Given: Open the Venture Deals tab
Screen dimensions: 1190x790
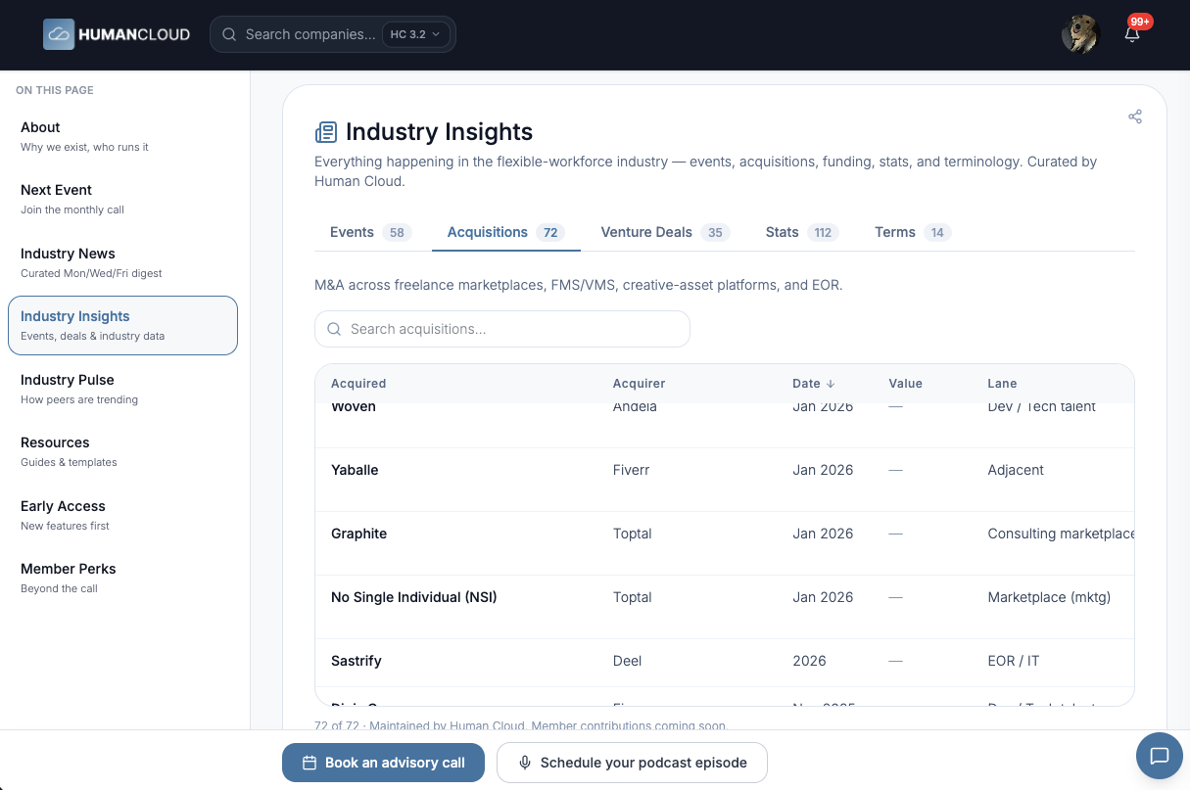Looking at the screenshot, I should pos(665,232).
